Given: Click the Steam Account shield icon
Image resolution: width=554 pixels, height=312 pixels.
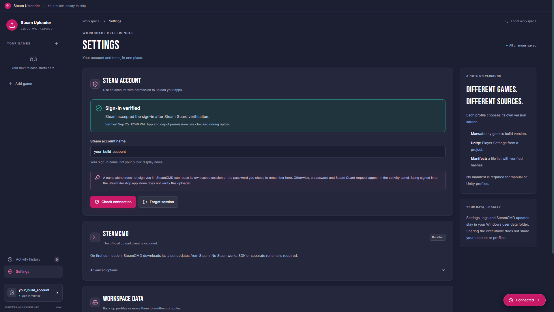Looking at the screenshot, I should [95, 84].
